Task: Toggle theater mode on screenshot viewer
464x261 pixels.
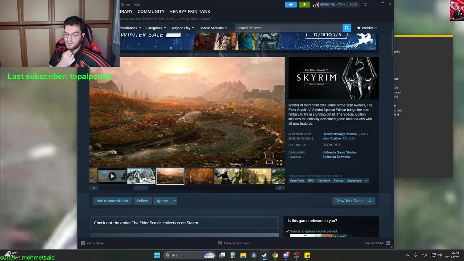Action: point(269,162)
